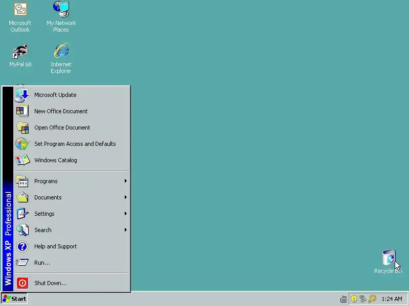The width and height of the screenshot is (409, 306).
Task: Click the Open Office Document folder icon
Action: coord(22,127)
